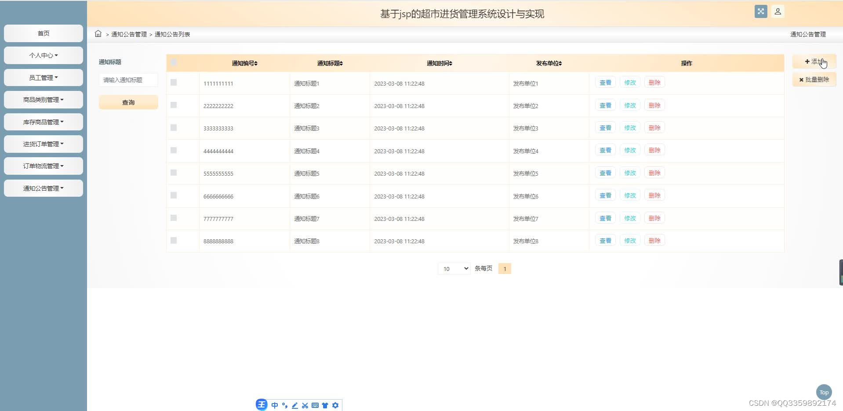The image size is (843, 411).
Task: Sort by 发布单位 column
Action: tap(549, 63)
